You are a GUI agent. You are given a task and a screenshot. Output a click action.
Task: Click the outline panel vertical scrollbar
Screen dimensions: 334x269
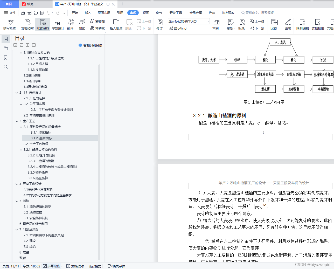tap(99, 162)
